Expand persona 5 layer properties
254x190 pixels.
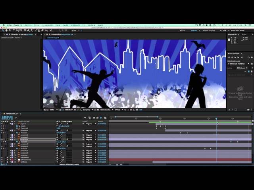coord(10,144)
